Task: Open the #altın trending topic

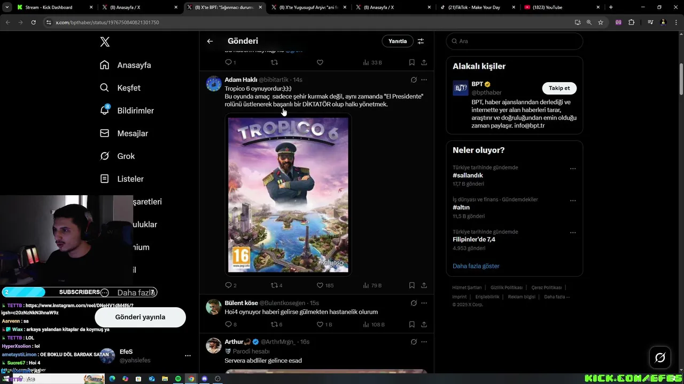Action: tap(461, 207)
